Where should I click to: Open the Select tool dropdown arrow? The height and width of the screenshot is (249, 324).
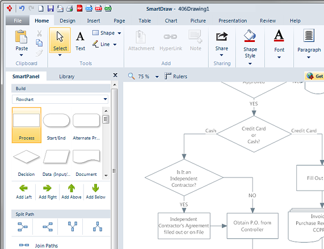click(x=60, y=55)
